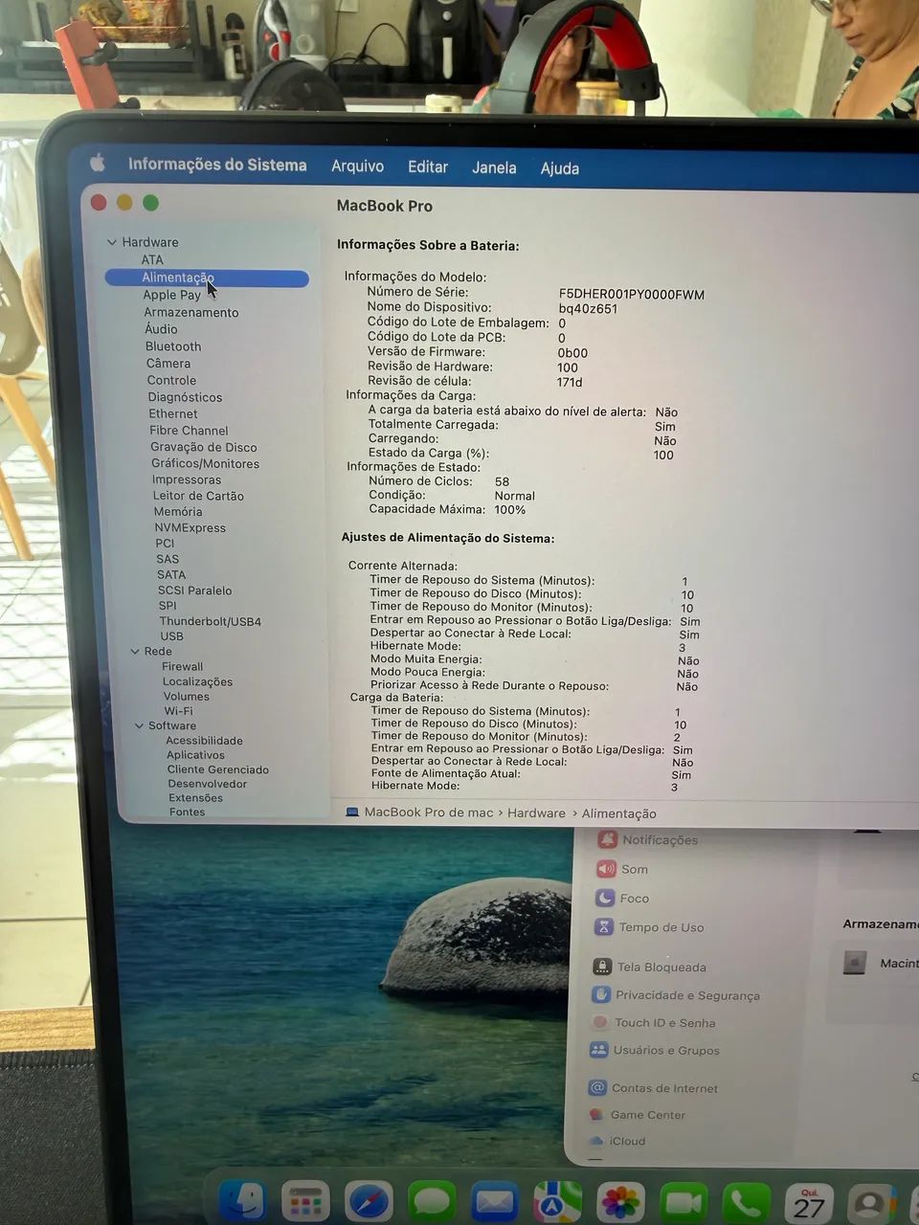Select ATA in the Hardware list
This screenshot has width=919, height=1225.
coord(152,259)
